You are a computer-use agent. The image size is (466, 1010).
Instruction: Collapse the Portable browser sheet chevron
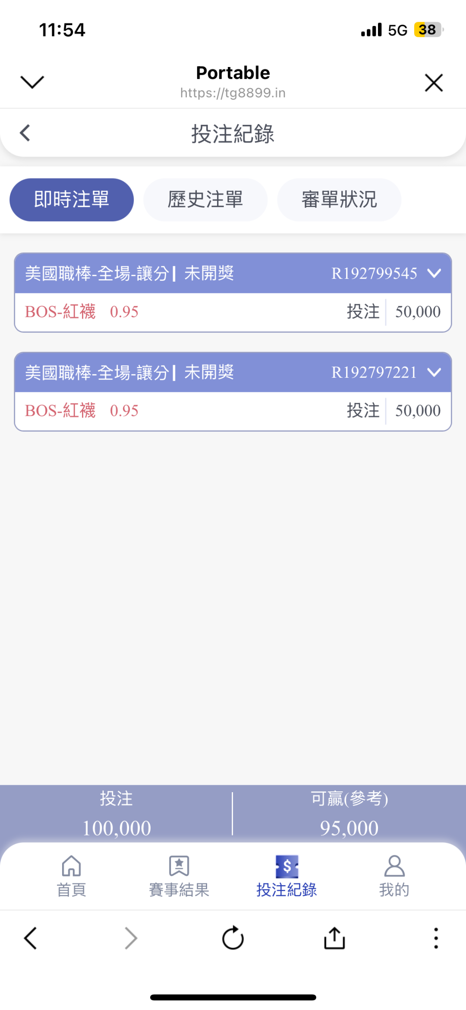(x=32, y=82)
